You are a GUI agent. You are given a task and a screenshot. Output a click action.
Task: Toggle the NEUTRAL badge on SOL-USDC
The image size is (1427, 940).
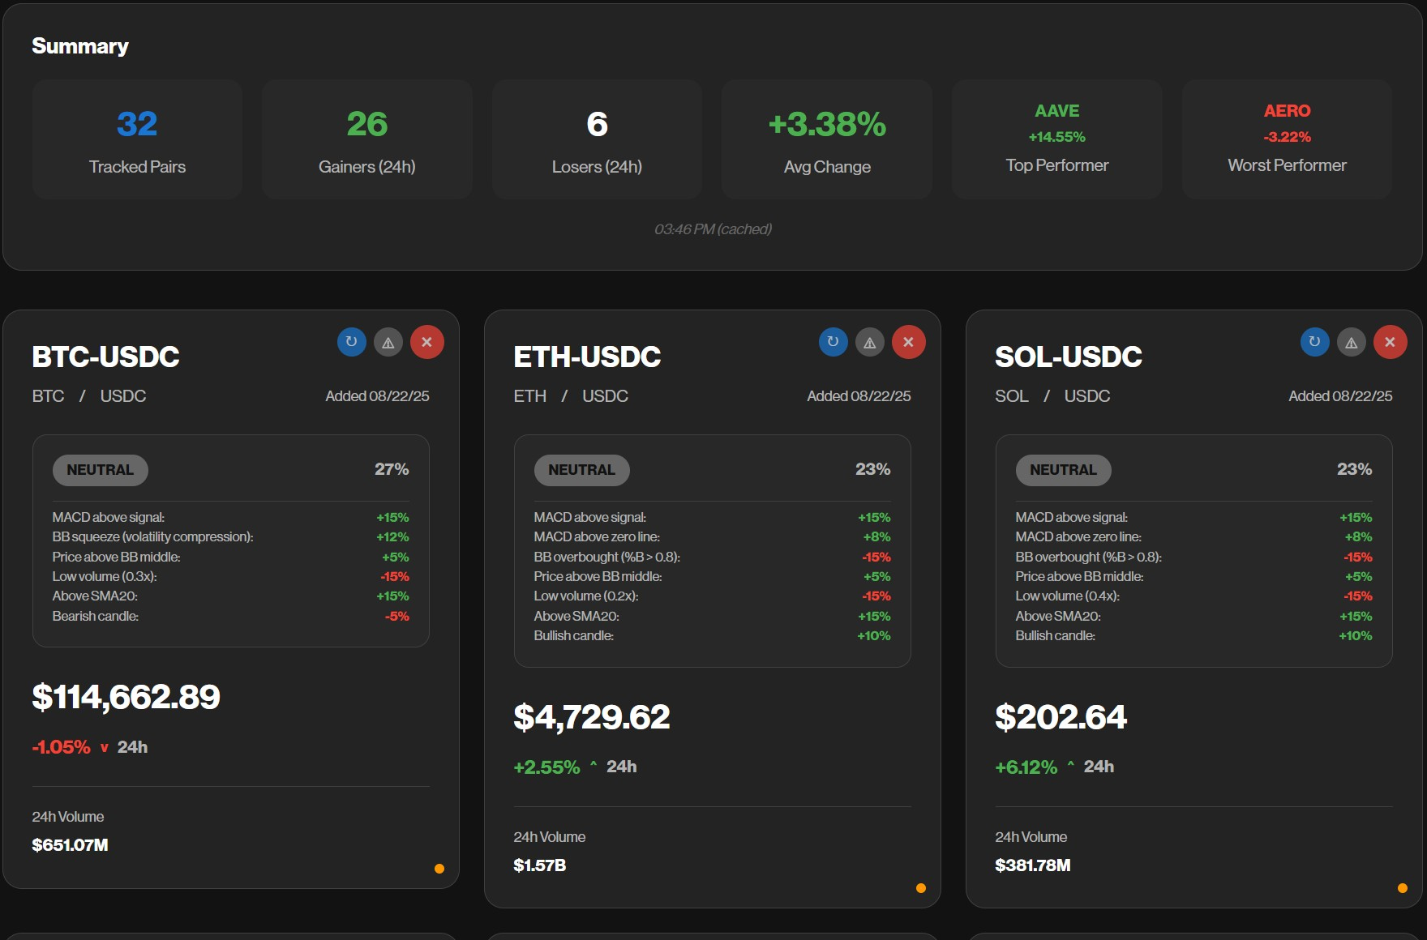pyautogui.click(x=1063, y=470)
